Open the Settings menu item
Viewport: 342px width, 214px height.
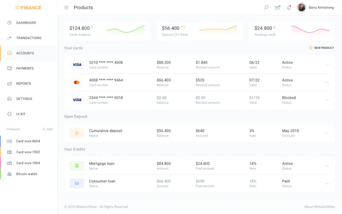[x=24, y=99]
